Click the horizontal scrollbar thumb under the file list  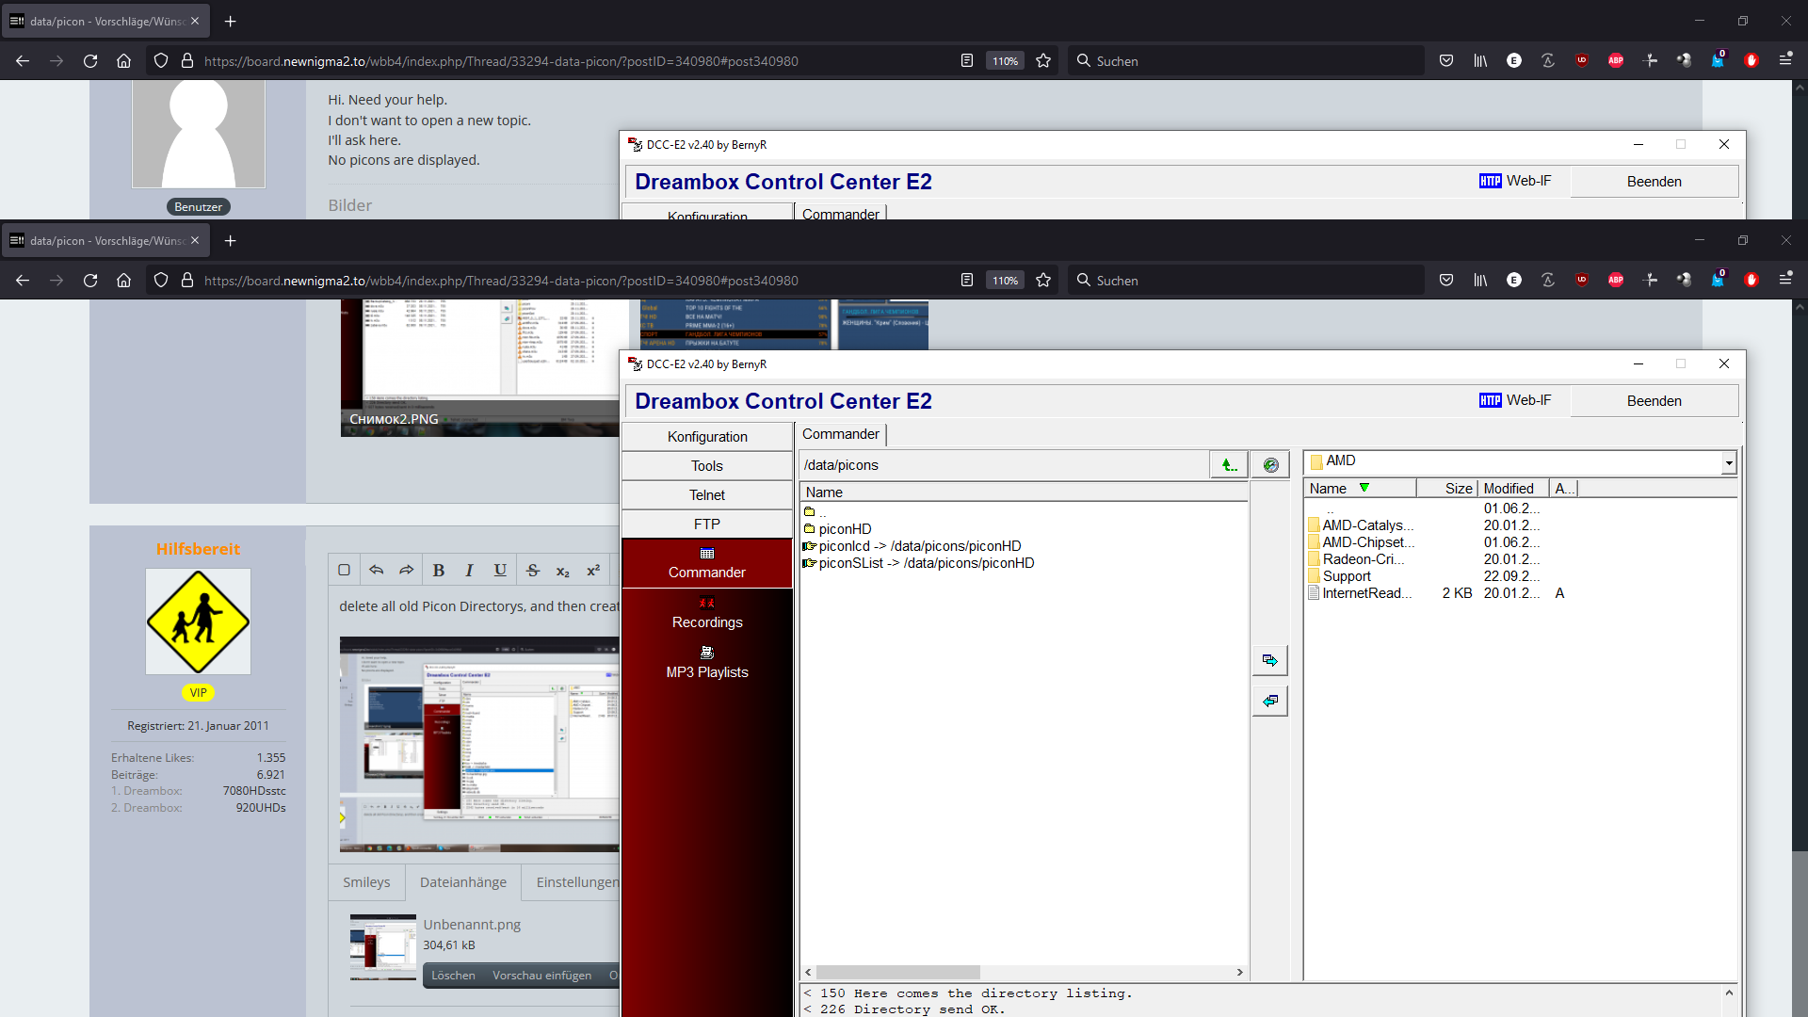pos(897,972)
